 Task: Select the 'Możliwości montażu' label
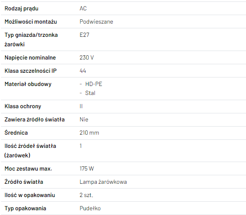(31, 22)
